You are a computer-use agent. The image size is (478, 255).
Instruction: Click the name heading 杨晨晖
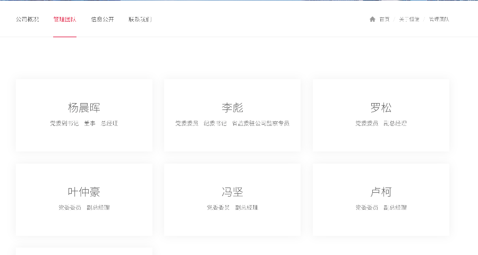84,108
